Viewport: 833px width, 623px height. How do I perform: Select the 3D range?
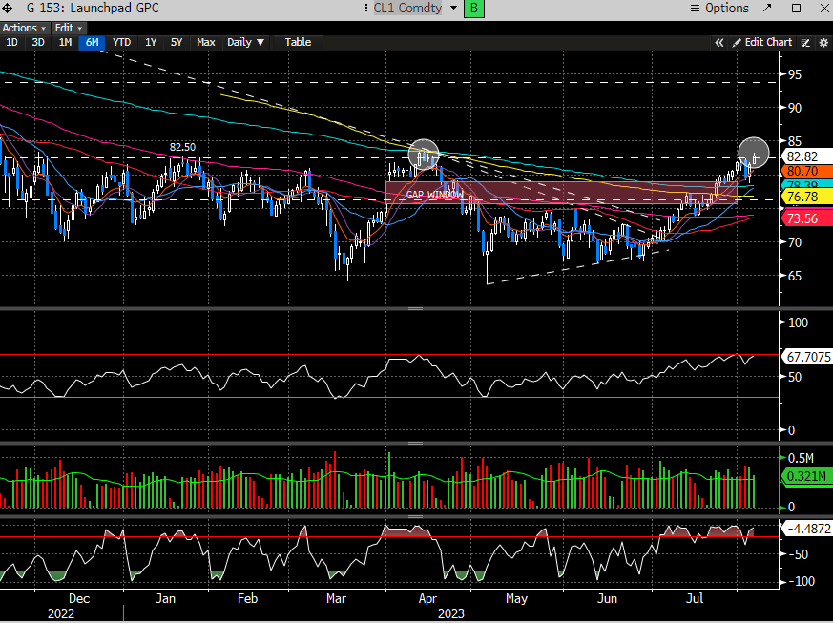click(38, 43)
